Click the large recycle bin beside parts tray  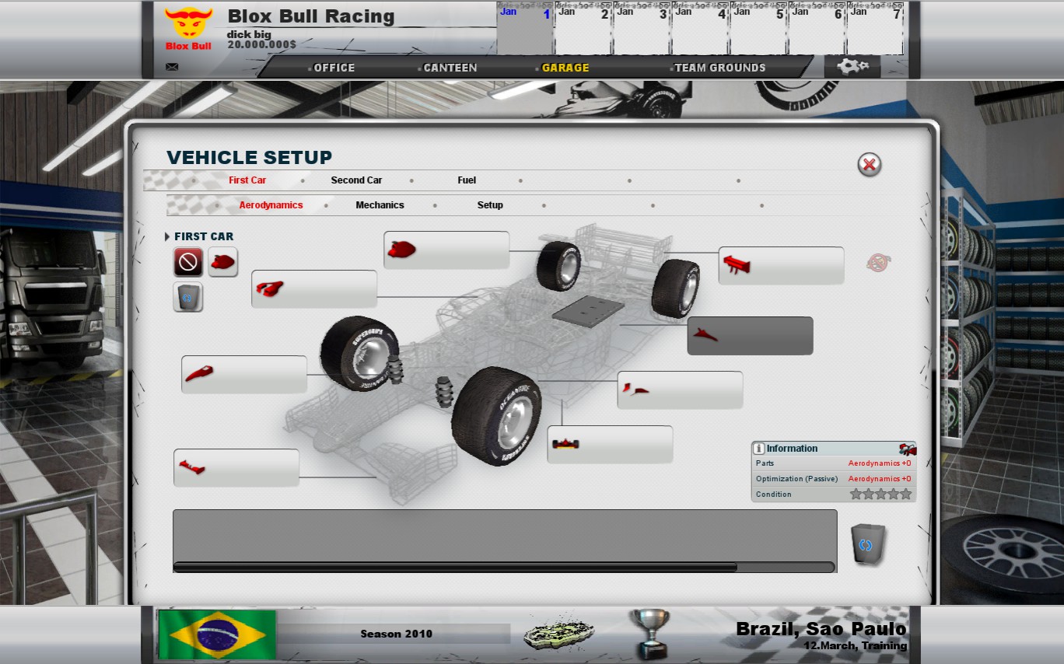pos(866,544)
